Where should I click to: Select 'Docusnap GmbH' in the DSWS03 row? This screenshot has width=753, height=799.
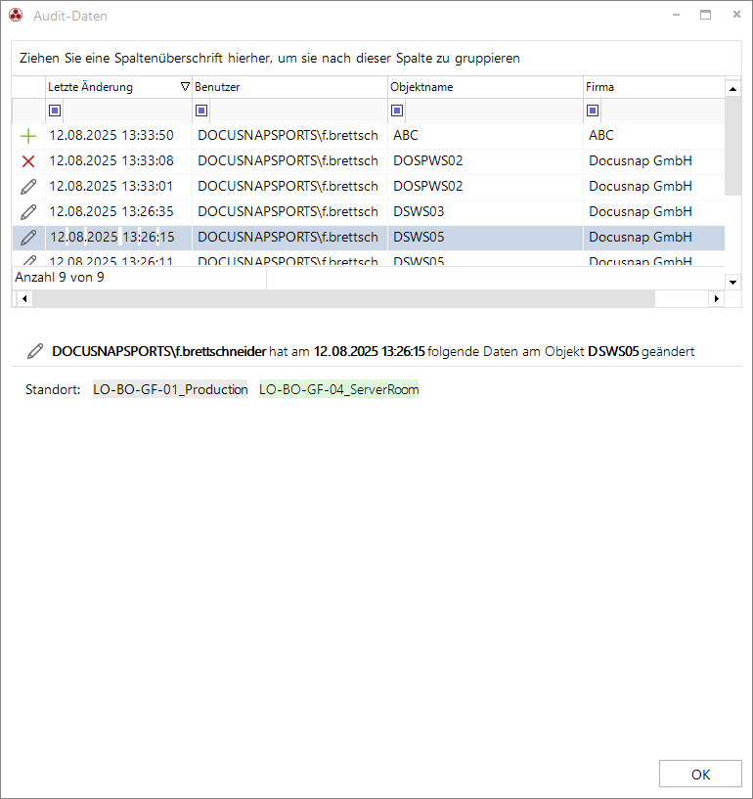pos(654,212)
